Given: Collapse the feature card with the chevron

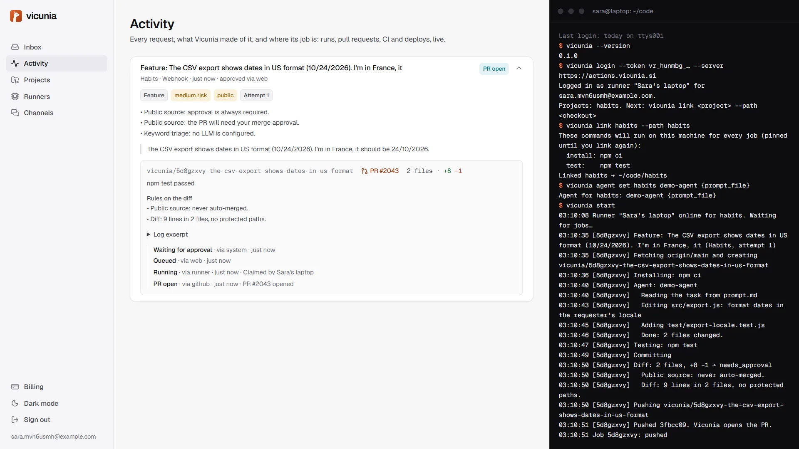Looking at the screenshot, I should (519, 68).
